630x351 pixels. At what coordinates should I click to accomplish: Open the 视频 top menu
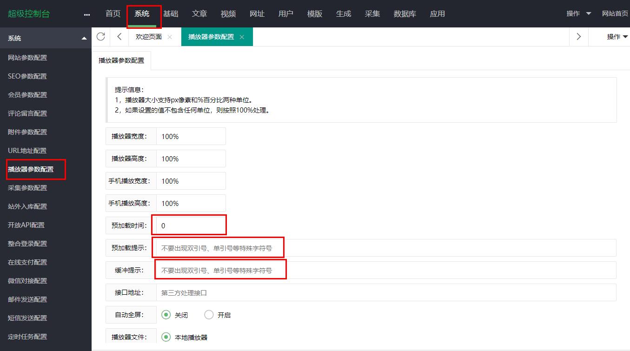(228, 14)
